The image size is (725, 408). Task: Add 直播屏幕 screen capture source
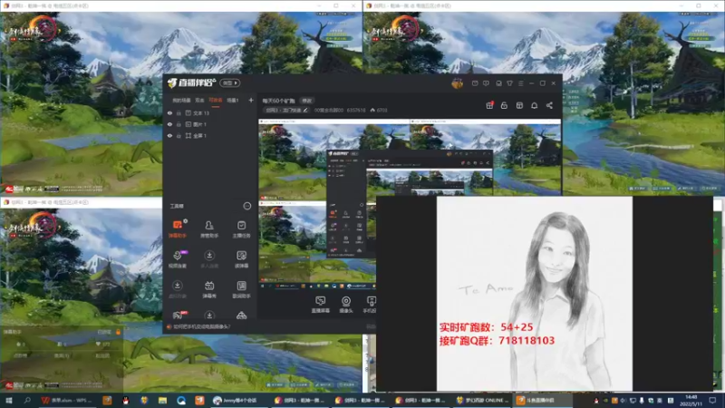pos(321,305)
